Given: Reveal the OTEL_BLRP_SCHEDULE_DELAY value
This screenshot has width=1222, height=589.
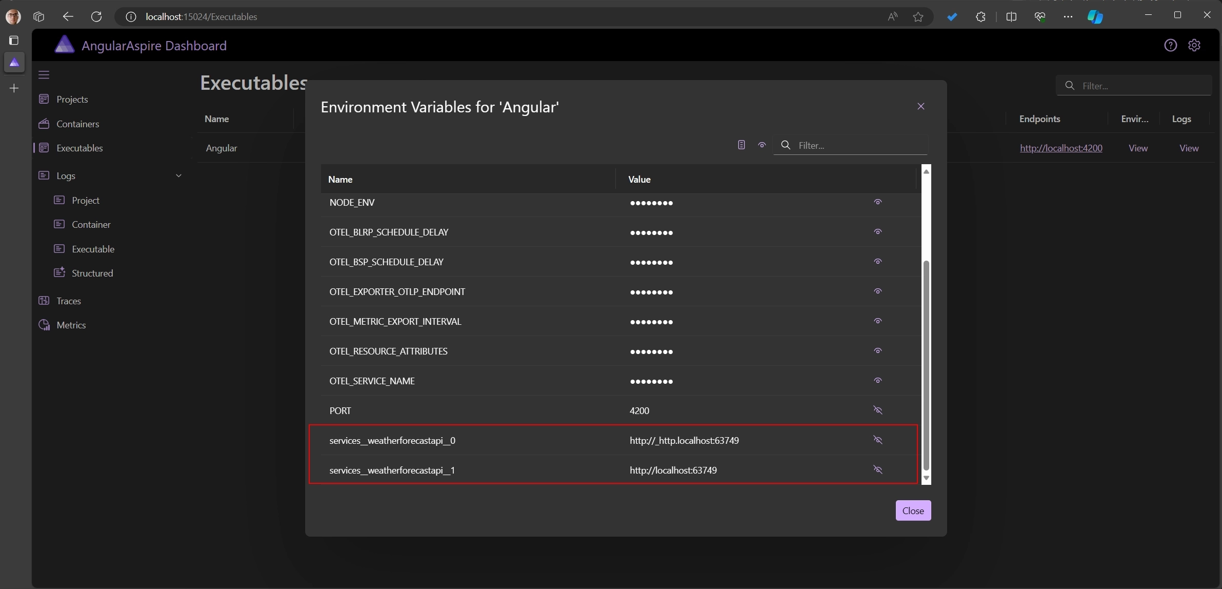Looking at the screenshot, I should pos(877,232).
